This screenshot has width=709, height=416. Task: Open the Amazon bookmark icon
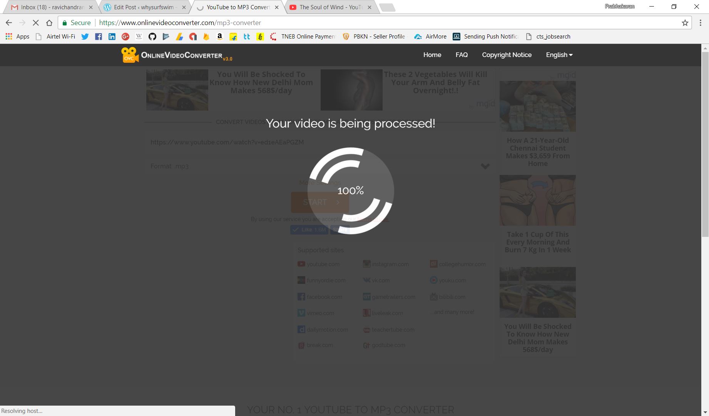pos(219,37)
